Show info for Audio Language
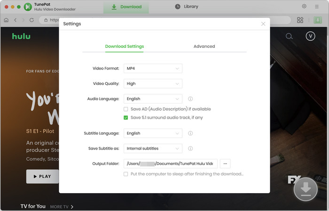329x211 pixels. click(x=190, y=99)
